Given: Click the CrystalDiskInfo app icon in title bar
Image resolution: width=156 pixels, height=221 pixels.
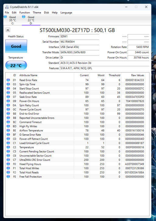Looking at the screenshot, I should (7, 7).
